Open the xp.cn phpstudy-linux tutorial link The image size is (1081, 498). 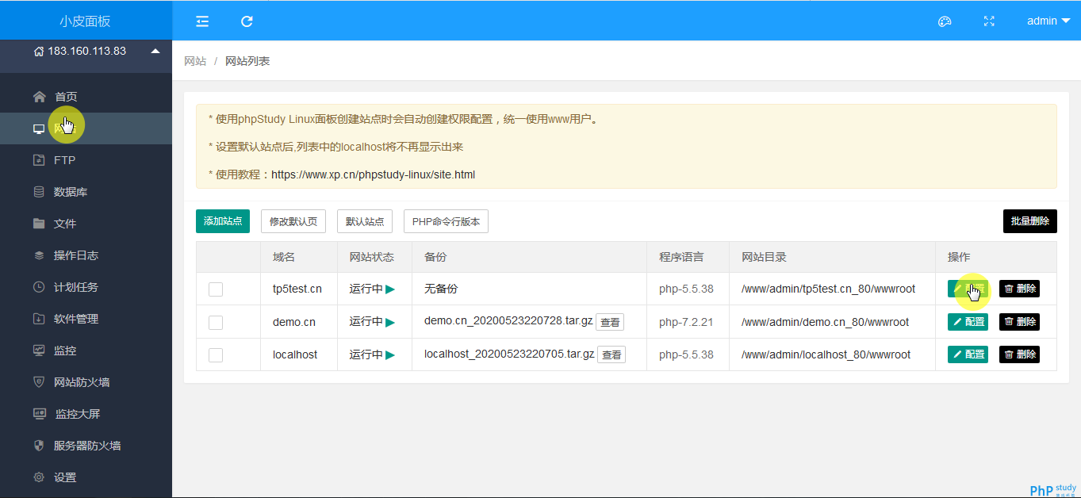coord(373,174)
